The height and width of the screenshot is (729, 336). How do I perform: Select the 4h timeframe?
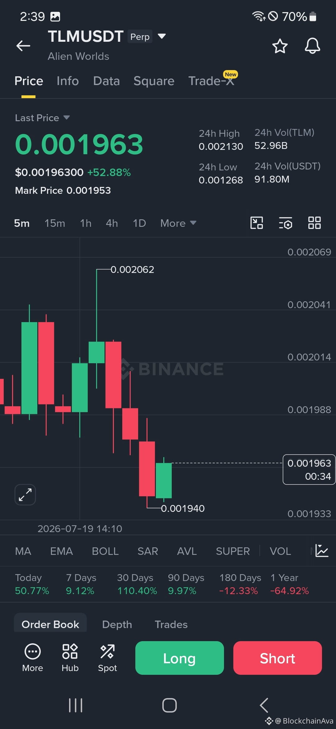tap(112, 223)
